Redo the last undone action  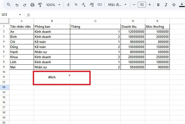[25, 5]
